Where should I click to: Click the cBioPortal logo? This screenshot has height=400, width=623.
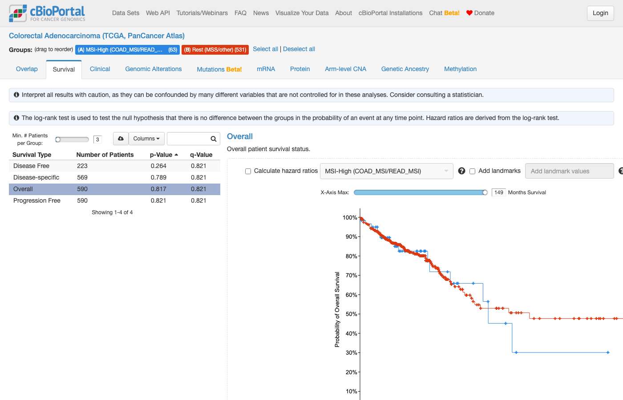(x=47, y=13)
